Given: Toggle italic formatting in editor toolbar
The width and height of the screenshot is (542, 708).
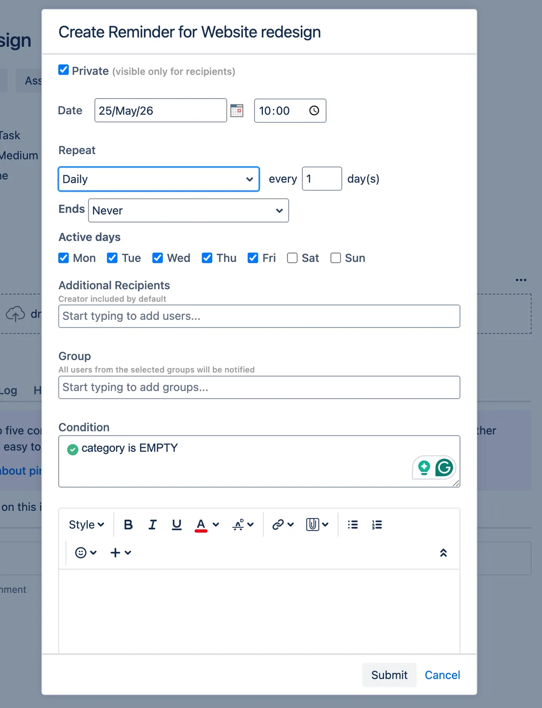Looking at the screenshot, I should coord(153,525).
